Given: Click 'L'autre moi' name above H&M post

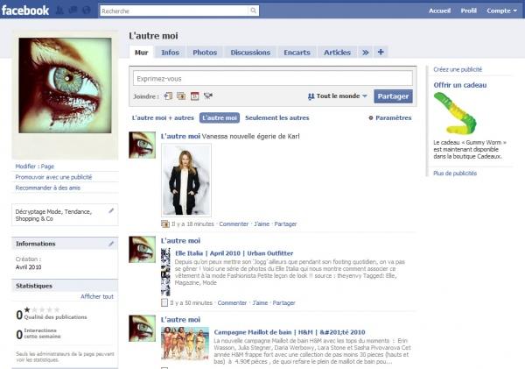Looking at the screenshot, I should 180,320.
